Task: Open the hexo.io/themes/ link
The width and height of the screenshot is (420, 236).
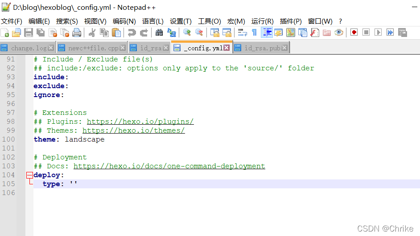Action: 133,130
